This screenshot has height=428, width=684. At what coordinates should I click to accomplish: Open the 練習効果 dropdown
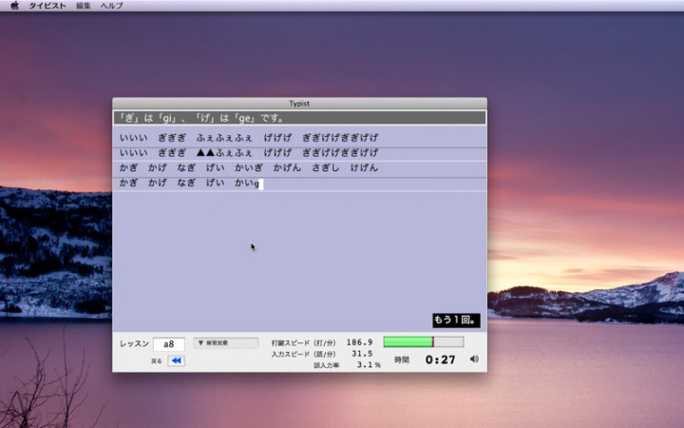point(226,342)
